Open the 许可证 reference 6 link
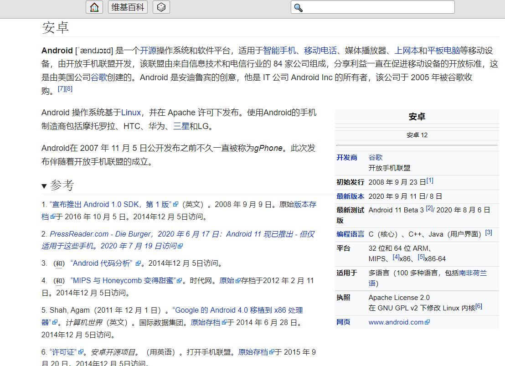Viewport: 505px width, 366px height. pyautogui.click(x=63, y=352)
